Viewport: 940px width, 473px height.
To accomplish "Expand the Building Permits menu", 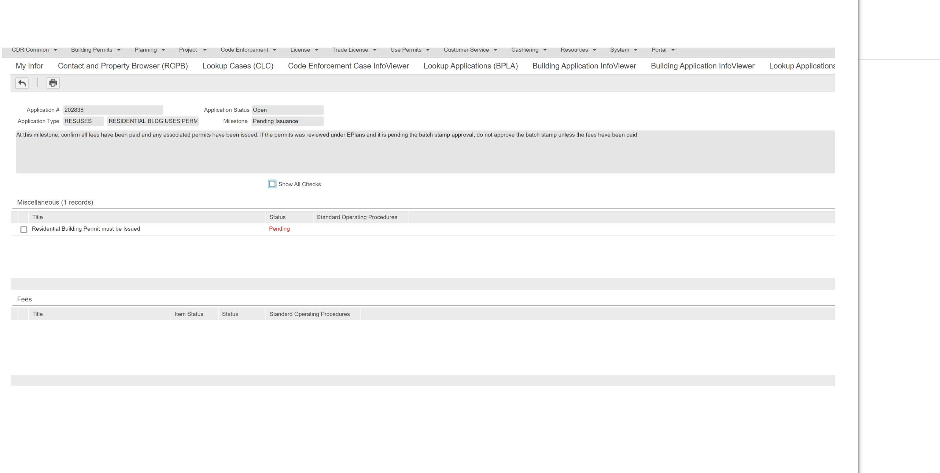I will (96, 50).
